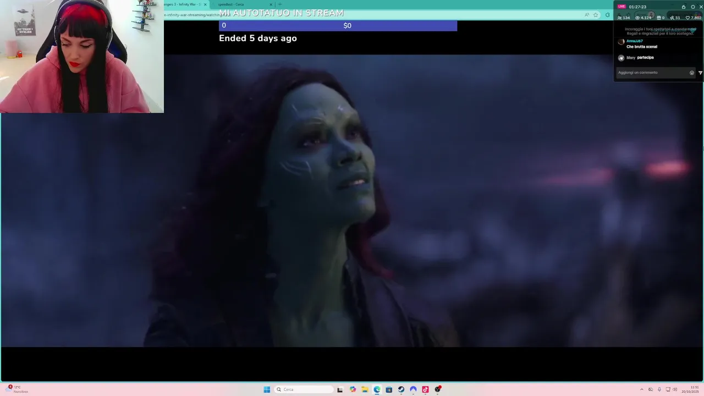The width and height of the screenshot is (704, 396).
Task: Open Microsoft Edge from the taskbar
Action: click(x=377, y=389)
